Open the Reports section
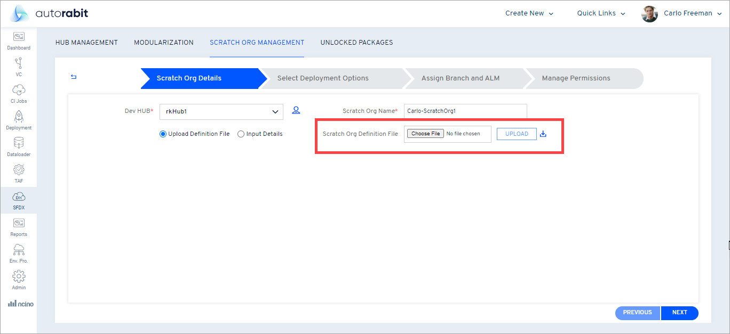730x334 pixels. point(19,226)
